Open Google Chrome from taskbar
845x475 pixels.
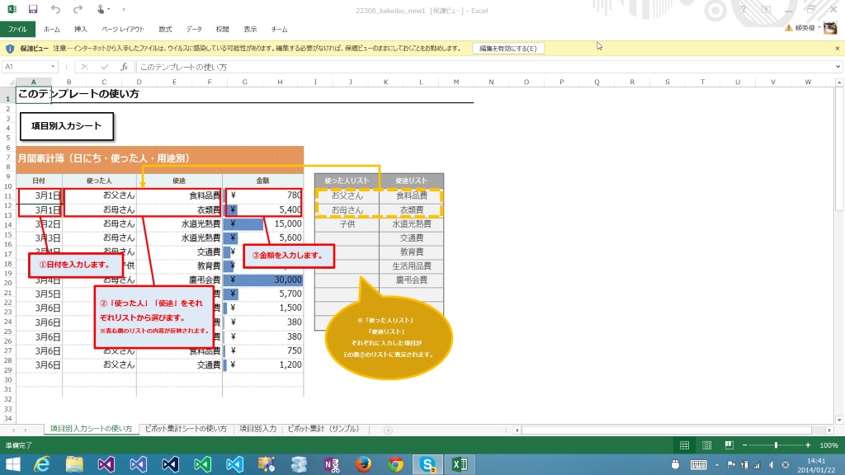pos(395,464)
